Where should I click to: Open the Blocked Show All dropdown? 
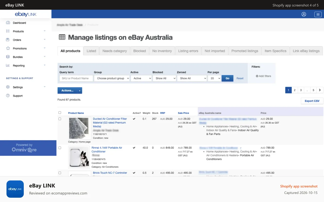pos(164,78)
